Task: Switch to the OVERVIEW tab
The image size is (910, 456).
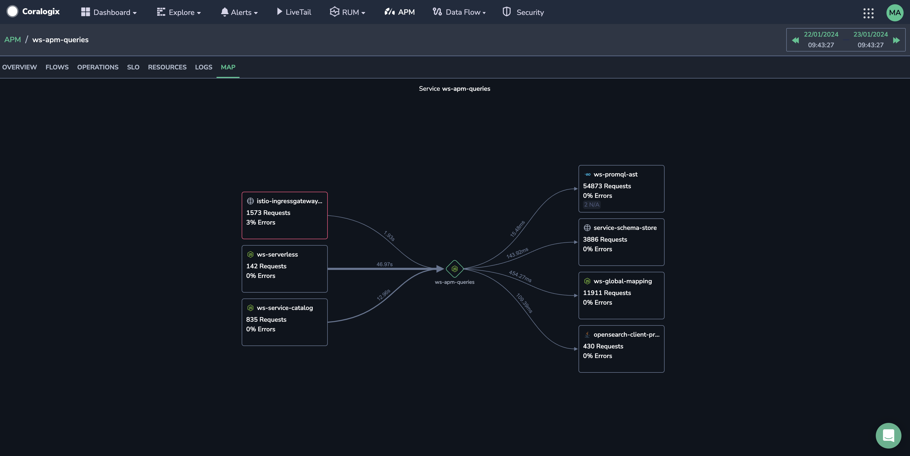Action: [x=20, y=67]
